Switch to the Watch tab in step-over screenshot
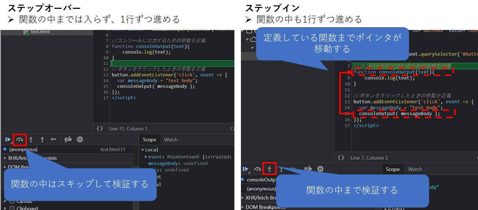This screenshot has height=210, width=478. coord(171,140)
